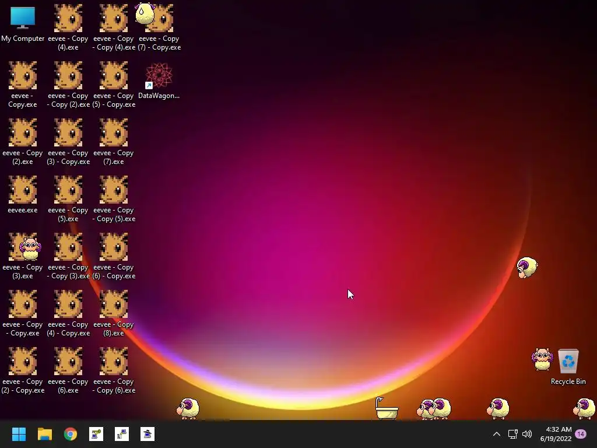Viewport: 597px width, 448px height.
Task: Select eevee - Copy - Copy (6).exe icon
Action: click(x=114, y=370)
